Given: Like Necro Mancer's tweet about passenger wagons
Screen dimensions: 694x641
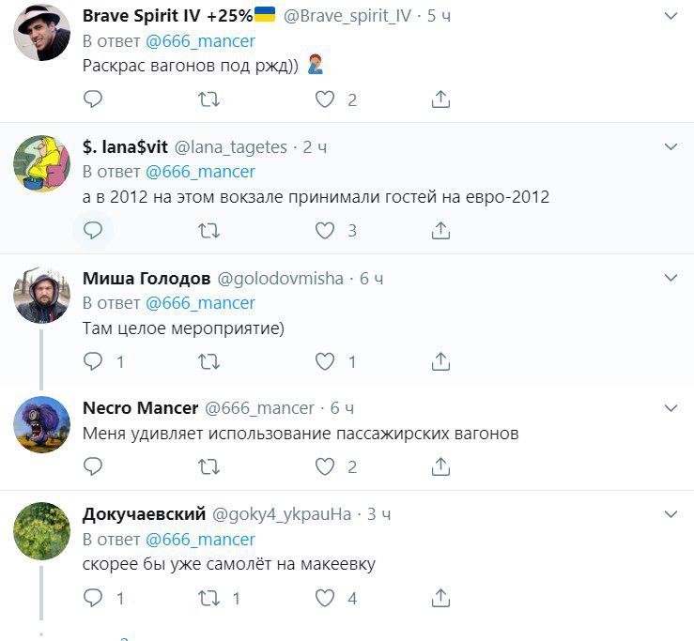Looking at the screenshot, I should [x=325, y=465].
